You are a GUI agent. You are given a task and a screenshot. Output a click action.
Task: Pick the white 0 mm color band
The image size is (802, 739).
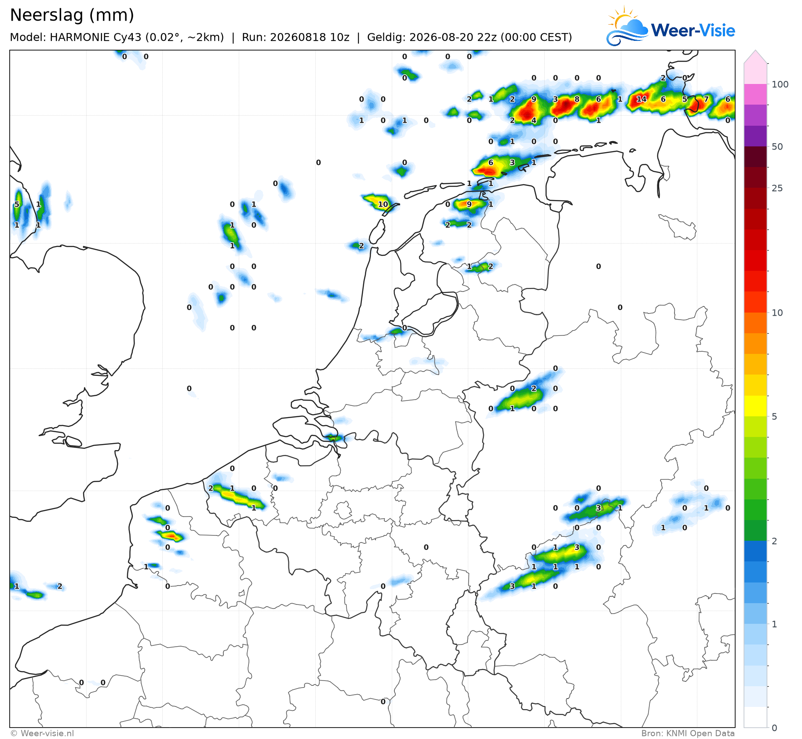click(755, 717)
